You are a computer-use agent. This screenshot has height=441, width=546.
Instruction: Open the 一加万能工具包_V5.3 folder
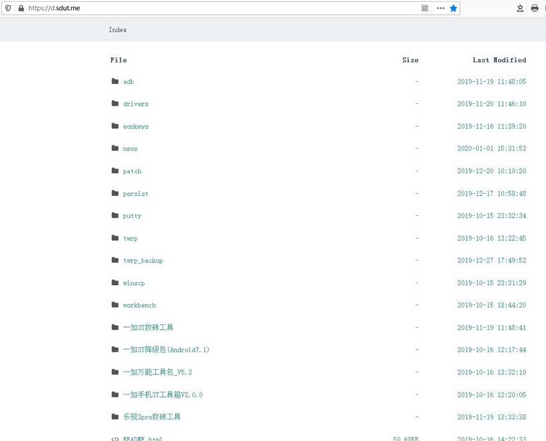point(157,372)
